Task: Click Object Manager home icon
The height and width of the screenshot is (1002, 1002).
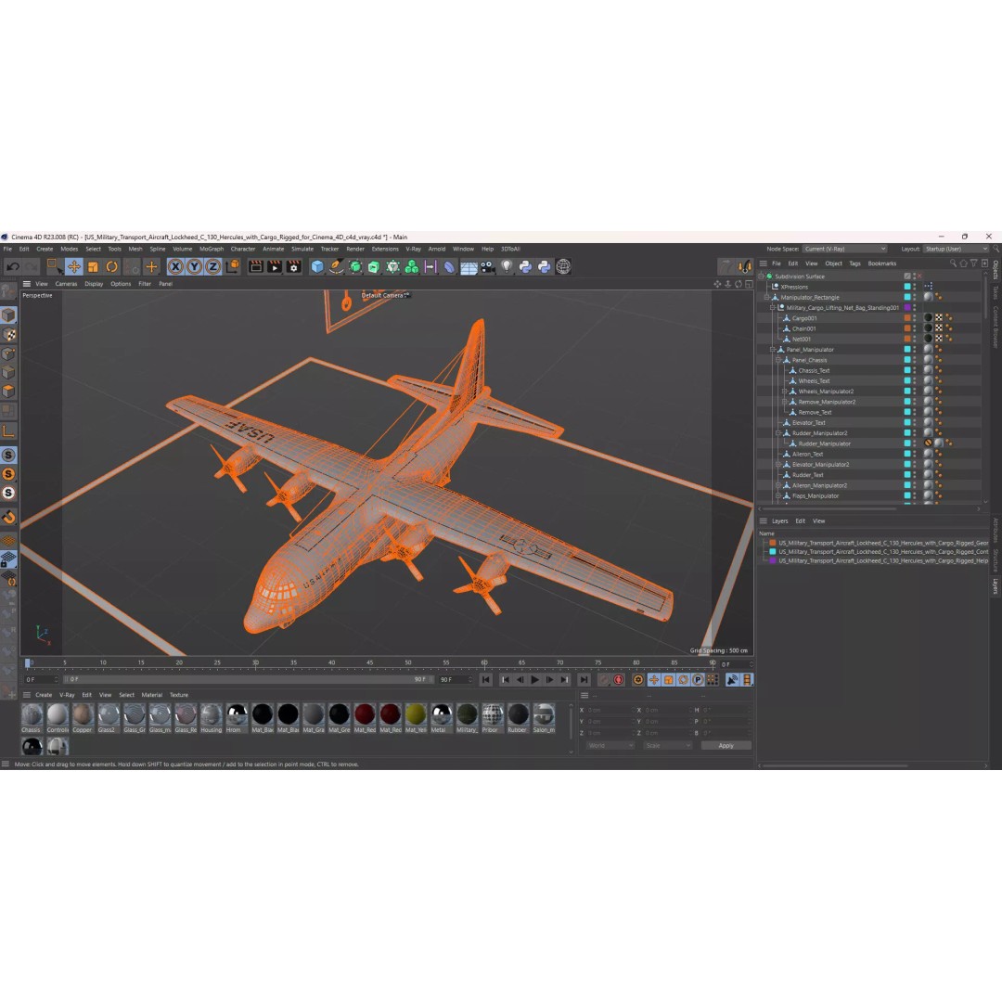Action: coord(964,263)
